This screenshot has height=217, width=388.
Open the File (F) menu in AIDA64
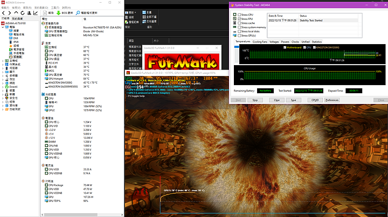pos(5,8)
